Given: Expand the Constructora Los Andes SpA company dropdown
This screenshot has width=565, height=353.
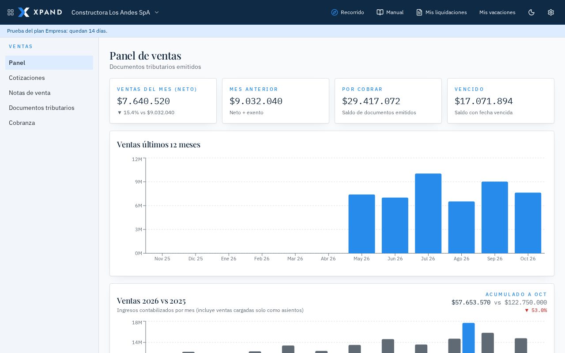Looking at the screenshot, I should point(115,12).
